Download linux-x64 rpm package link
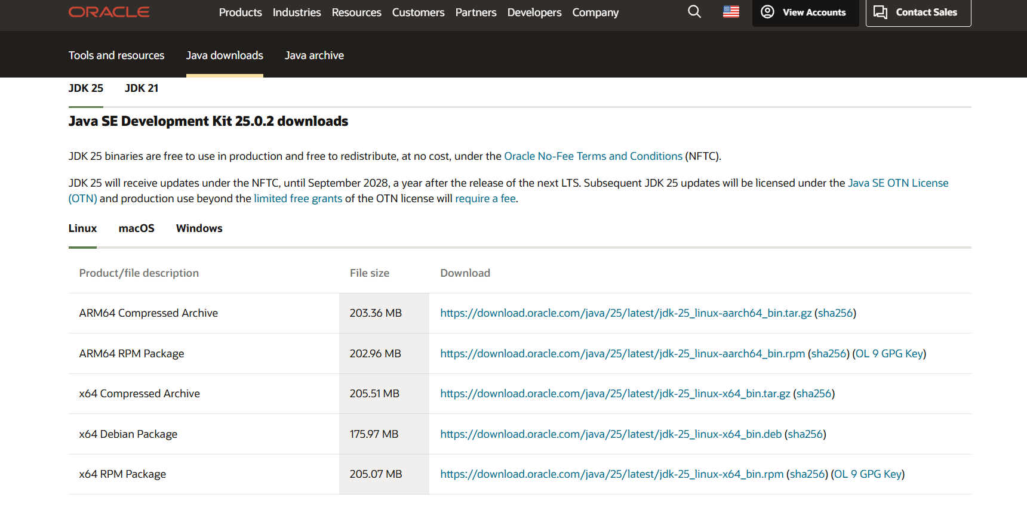 click(612, 474)
